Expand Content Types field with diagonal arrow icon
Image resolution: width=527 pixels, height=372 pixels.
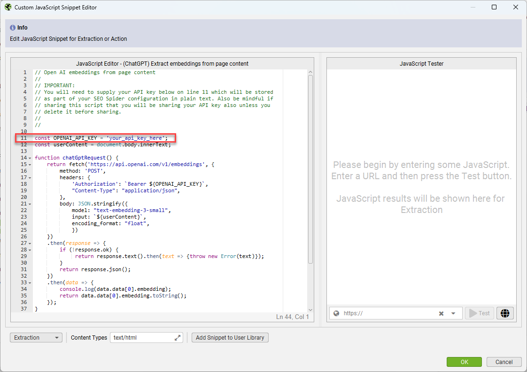coord(177,337)
